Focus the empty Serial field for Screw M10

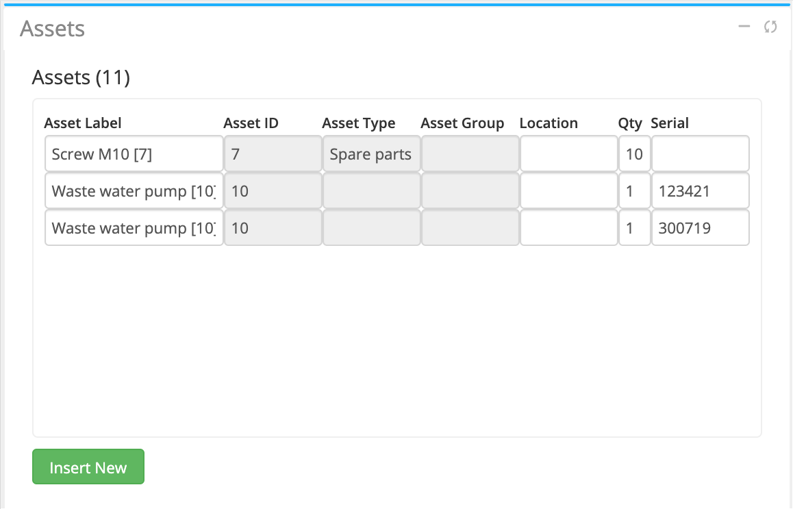[x=700, y=154]
